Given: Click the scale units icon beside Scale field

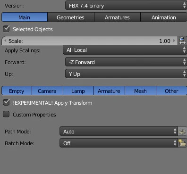Looking at the screenshot, I should pos(182,41).
